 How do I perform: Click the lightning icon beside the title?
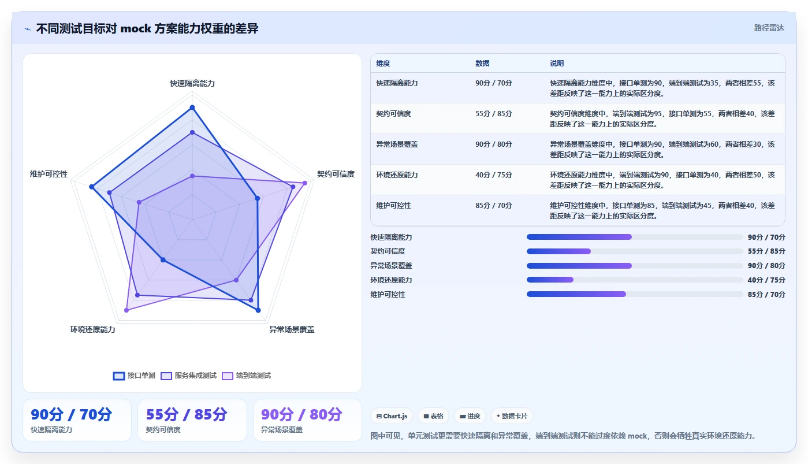coord(27,29)
